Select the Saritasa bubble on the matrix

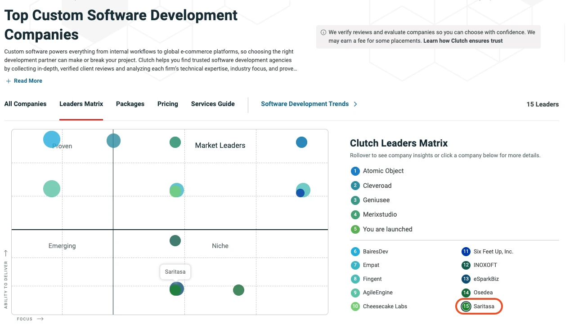[176, 289]
